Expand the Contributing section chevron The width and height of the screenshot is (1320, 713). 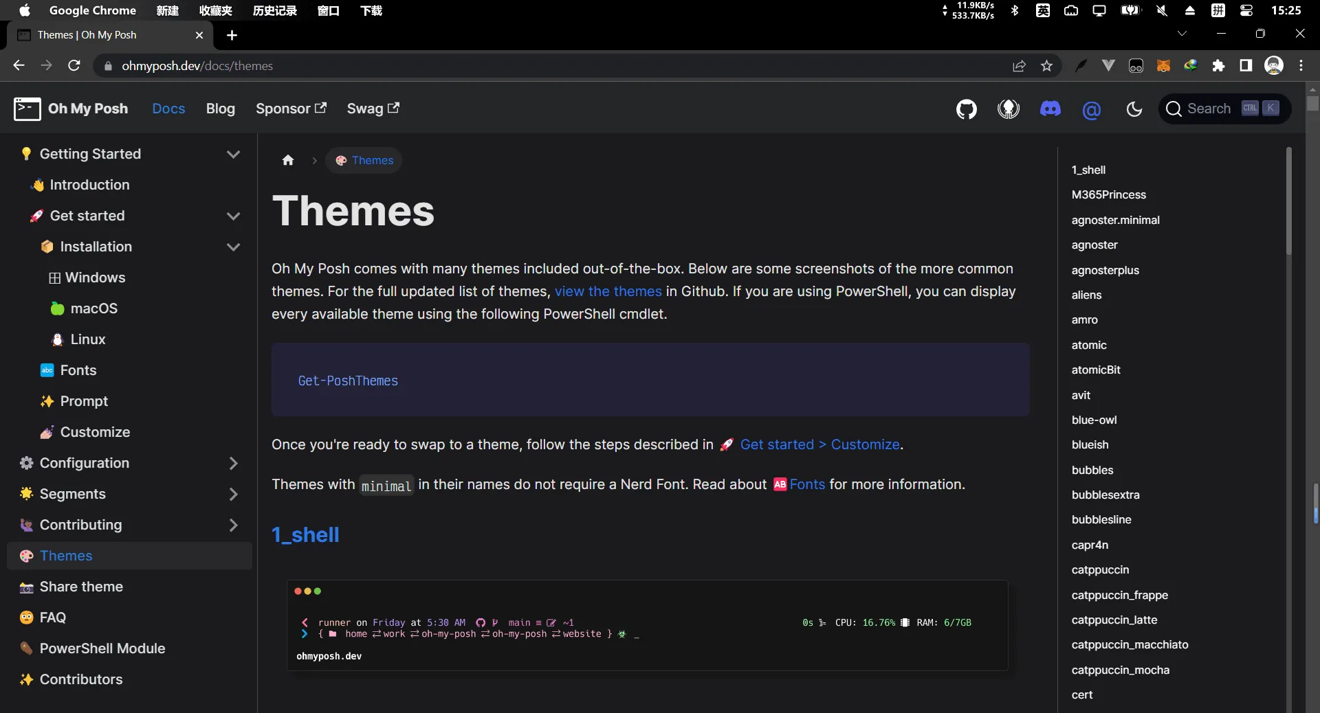[233, 525]
